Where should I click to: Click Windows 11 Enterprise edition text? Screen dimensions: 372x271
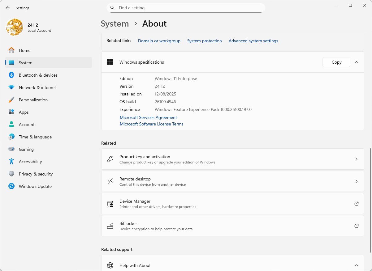pyautogui.click(x=176, y=78)
